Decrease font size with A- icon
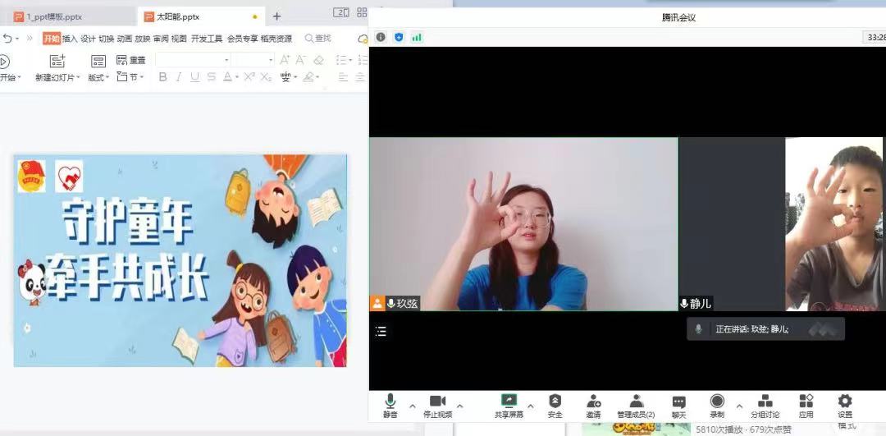 301,59
